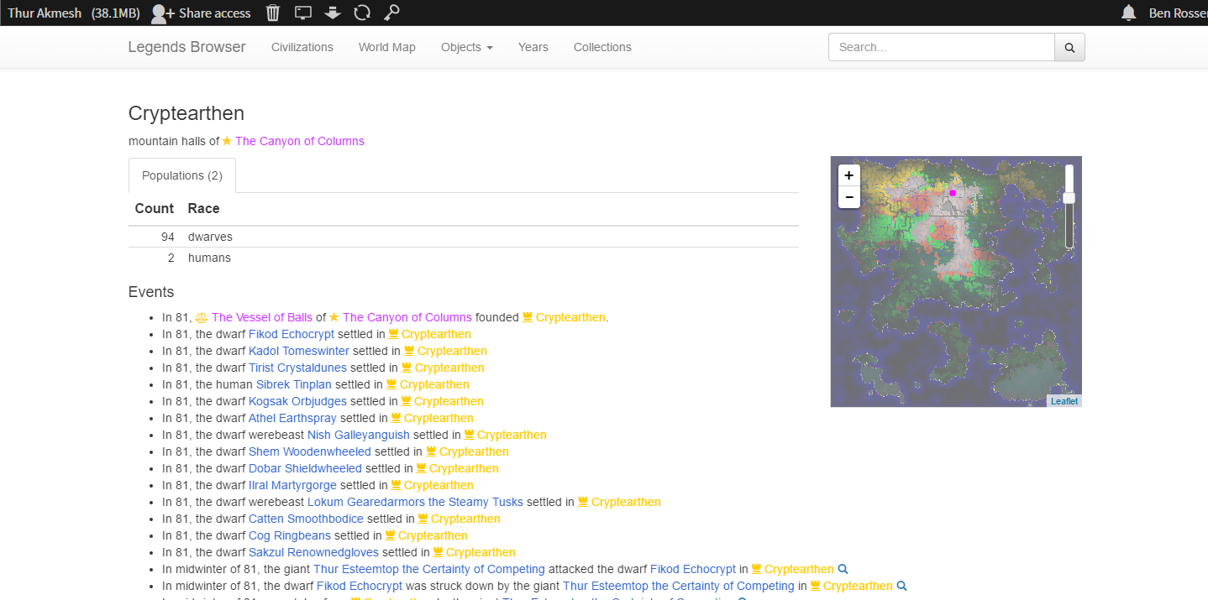This screenshot has width=1208, height=600.
Task: Open the Collections page
Action: [x=602, y=47]
